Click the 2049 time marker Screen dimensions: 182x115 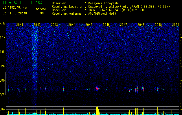coord(158,25)
